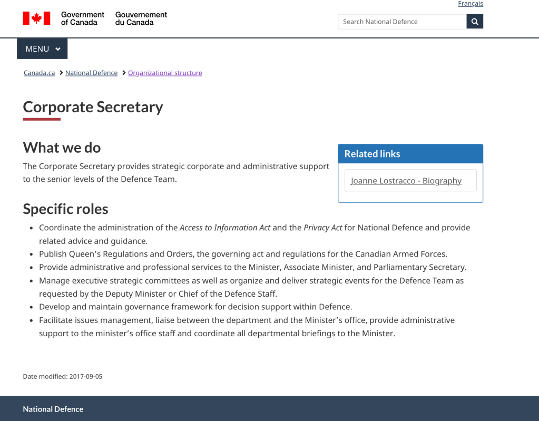Open Organizational structure breadcrumb link
The image size is (539, 421).
coord(165,73)
